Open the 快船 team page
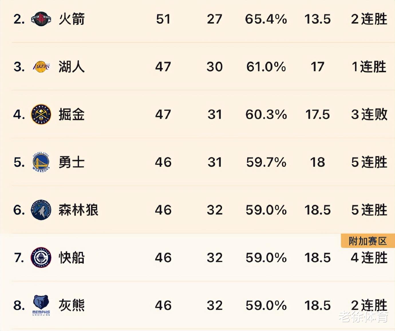Viewport: 395px width, 331px height. point(72,258)
